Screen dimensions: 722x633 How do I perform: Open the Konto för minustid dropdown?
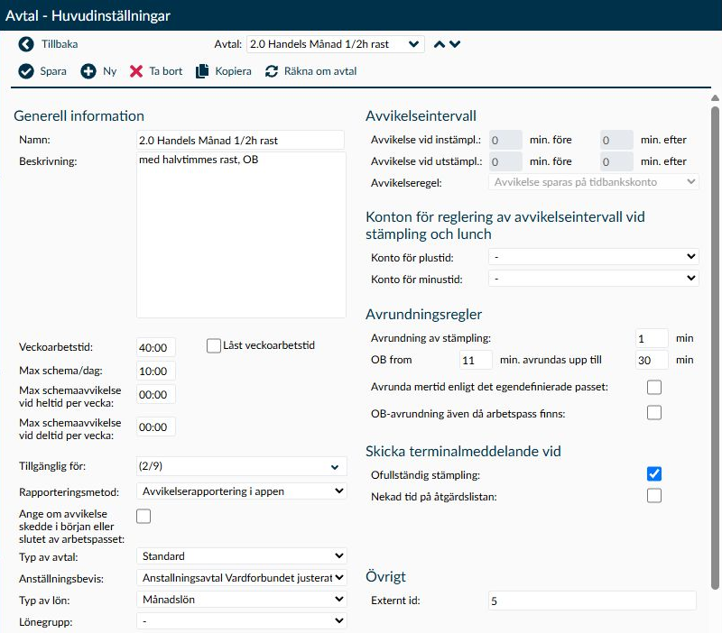(x=594, y=279)
